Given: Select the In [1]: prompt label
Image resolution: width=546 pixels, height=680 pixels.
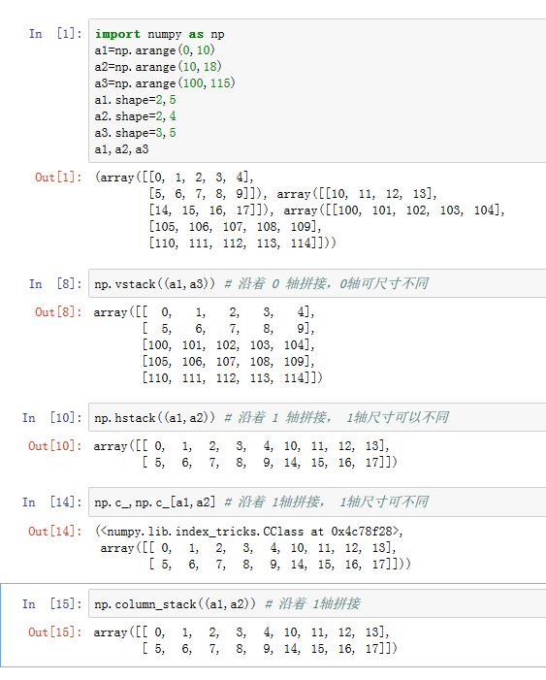Looking at the screenshot, I should (x=55, y=33).
